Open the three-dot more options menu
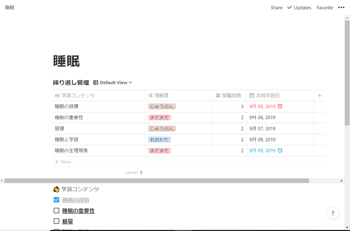350x231 pixels. tap(341, 7)
